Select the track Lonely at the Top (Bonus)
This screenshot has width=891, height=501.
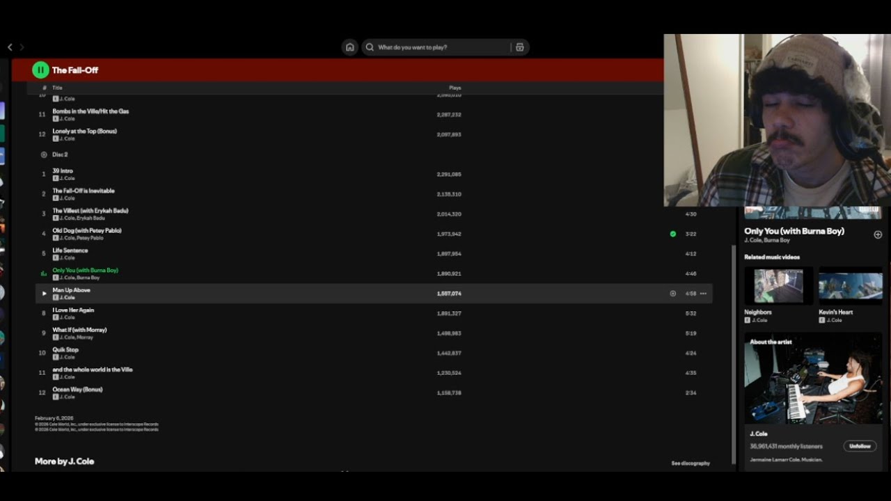[85, 131]
